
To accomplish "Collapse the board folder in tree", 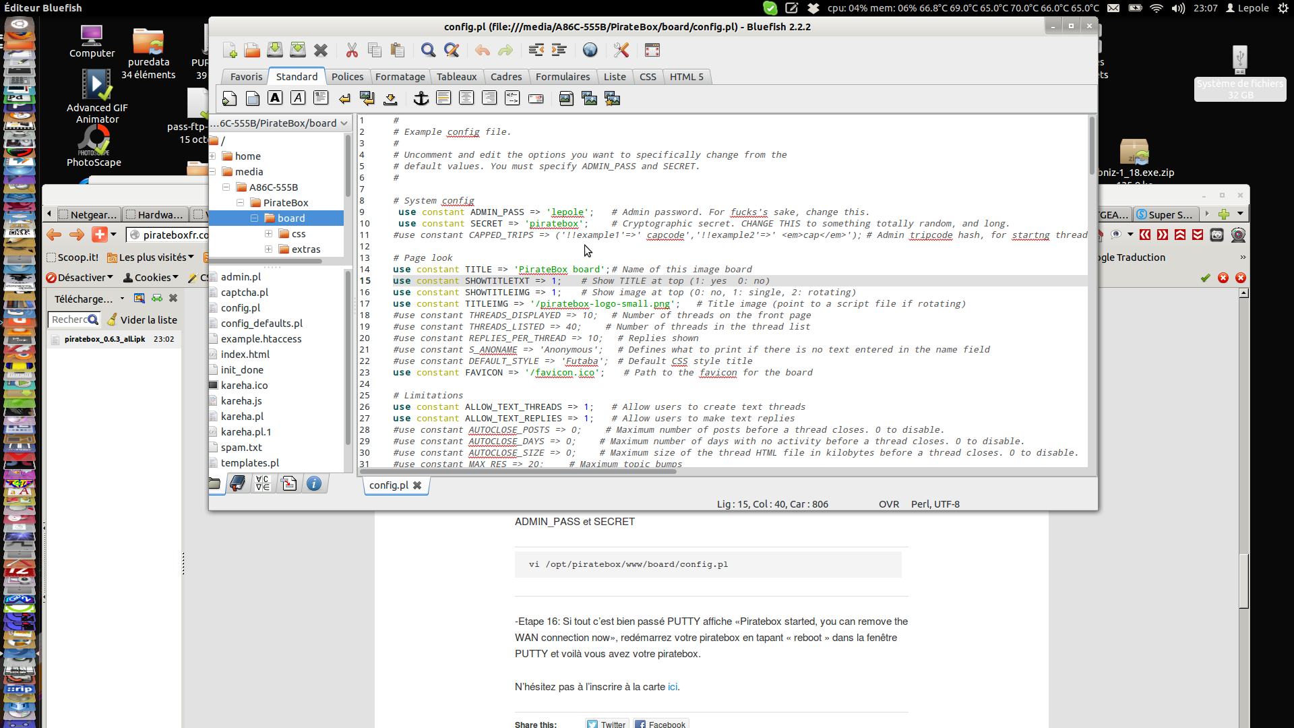I will (x=255, y=218).
